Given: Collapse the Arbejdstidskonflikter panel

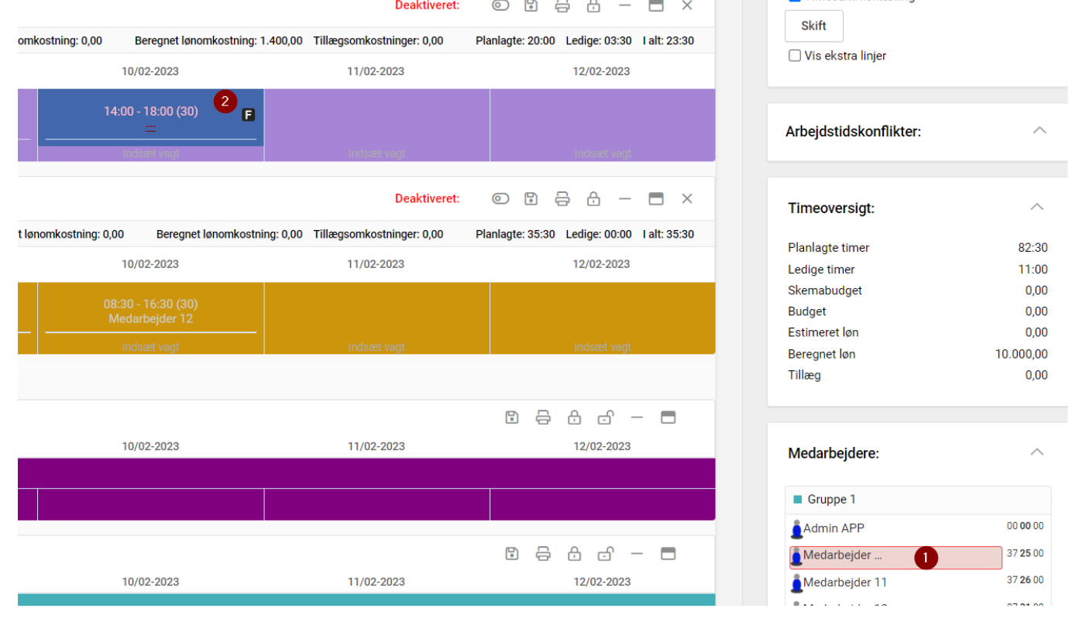Looking at the screenshot, I should (1040, 130).
